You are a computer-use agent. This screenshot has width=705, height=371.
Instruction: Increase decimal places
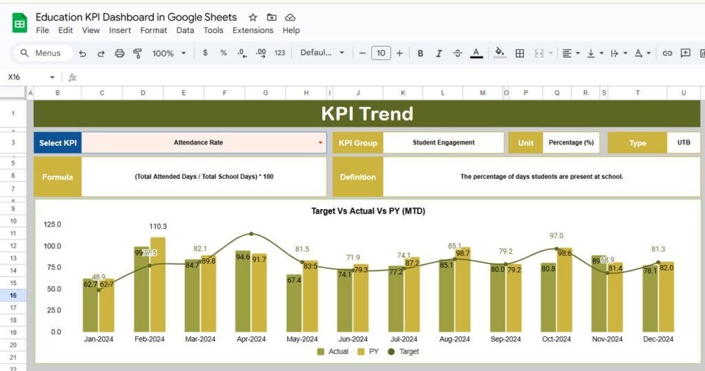pos(260,53)
